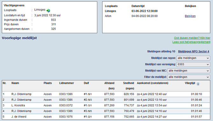Click Losdatum value 3 juni 2022 12:30 uur
This screenshot has width=213, height=121.
click(47, 15)
